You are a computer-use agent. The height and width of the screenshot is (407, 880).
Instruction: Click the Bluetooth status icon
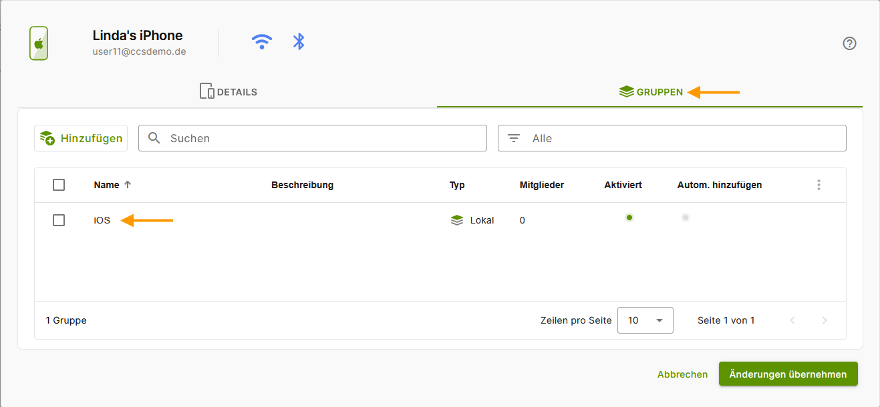[298, 41]
